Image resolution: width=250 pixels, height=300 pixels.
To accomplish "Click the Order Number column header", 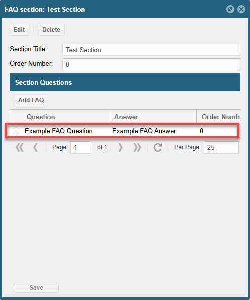I will coord(218,117).
